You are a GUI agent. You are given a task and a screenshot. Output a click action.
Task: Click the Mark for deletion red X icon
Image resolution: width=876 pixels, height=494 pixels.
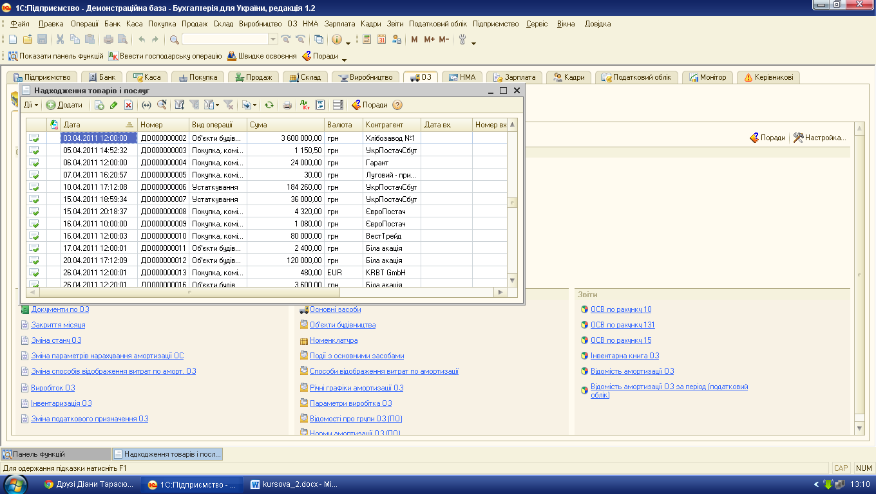click(x=128, y=105)
